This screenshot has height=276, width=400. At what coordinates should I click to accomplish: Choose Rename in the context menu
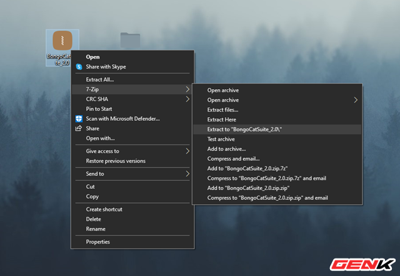coord(132,229)
